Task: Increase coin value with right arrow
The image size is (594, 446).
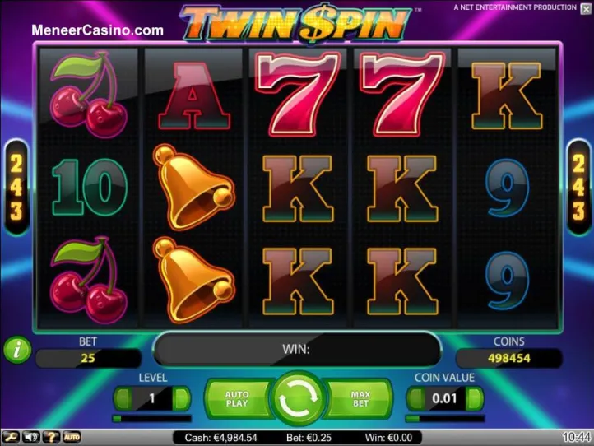Action: pos(474,398)
